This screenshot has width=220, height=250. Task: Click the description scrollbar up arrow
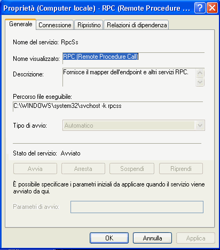pos(200,73)
